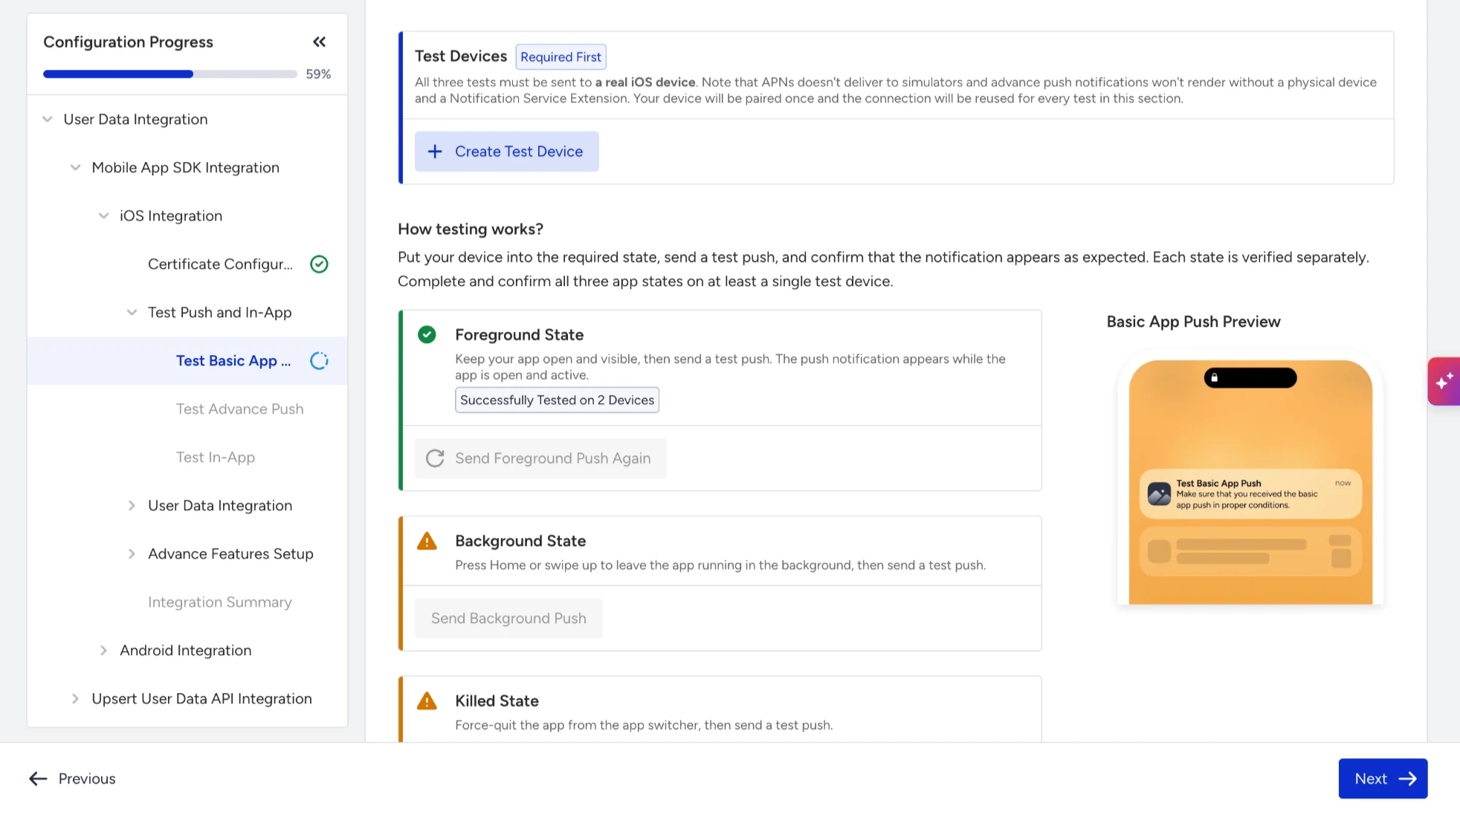The height and width of the screenshot is (814, 1460).
Task: Click the plus icon in Create Test Device
Action: pyautogui.click(x=435, y=152)
